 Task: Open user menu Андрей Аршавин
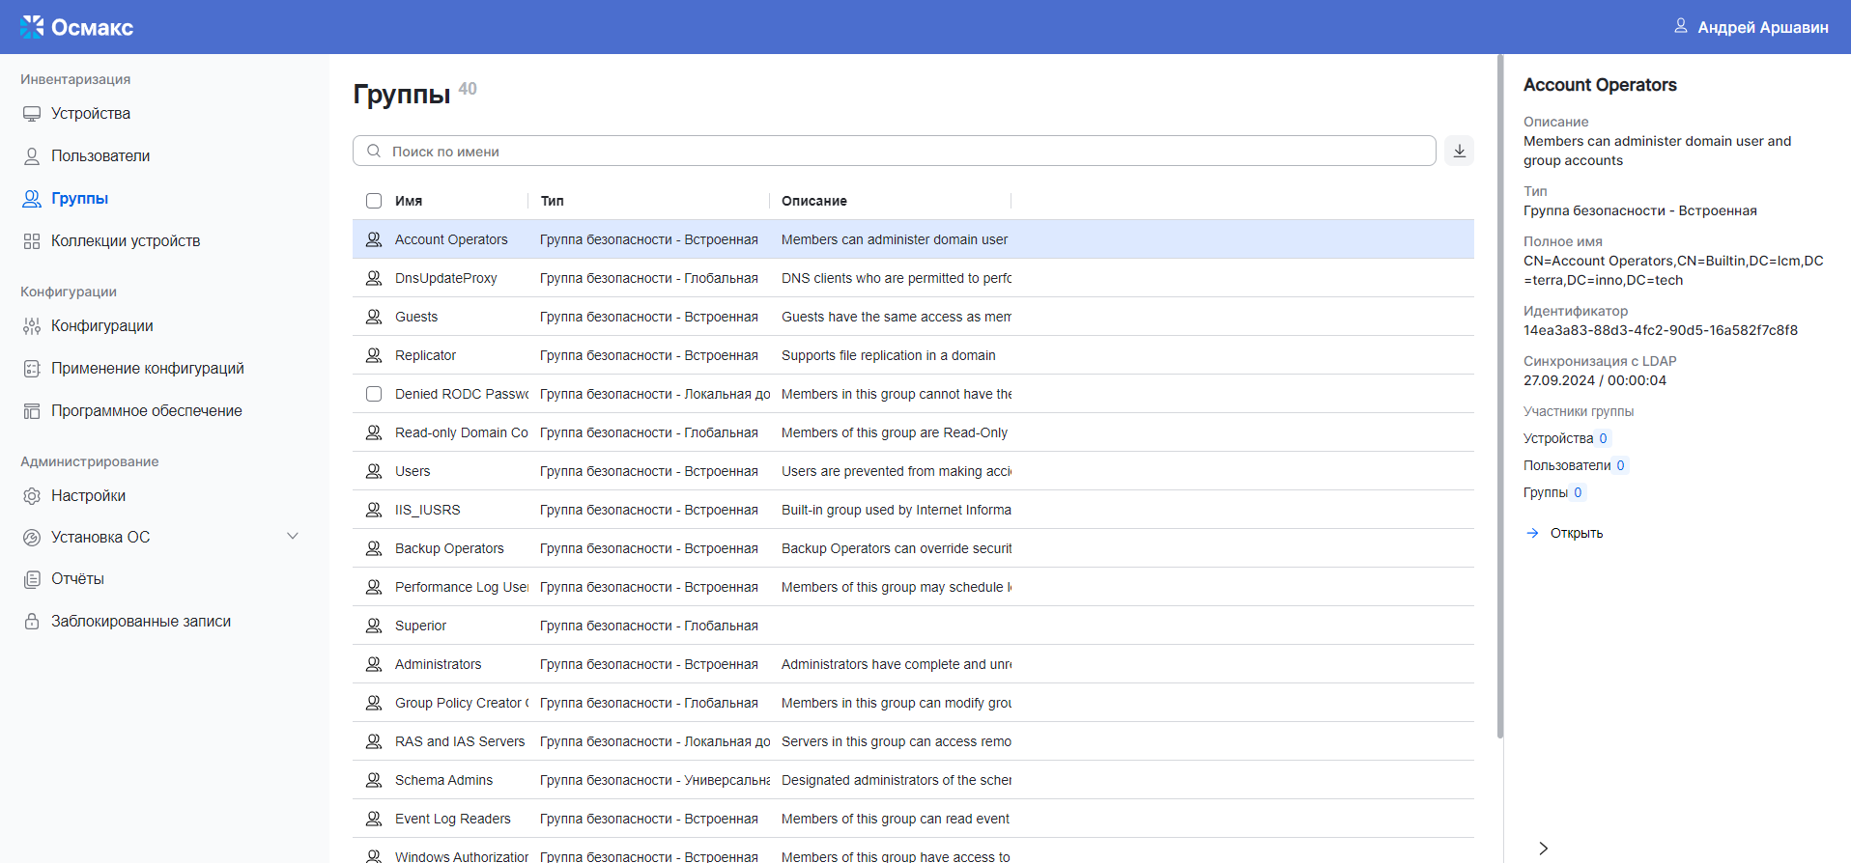pos(1751,27)
